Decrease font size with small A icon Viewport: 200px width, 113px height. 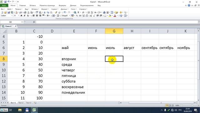tap(94, 16)
